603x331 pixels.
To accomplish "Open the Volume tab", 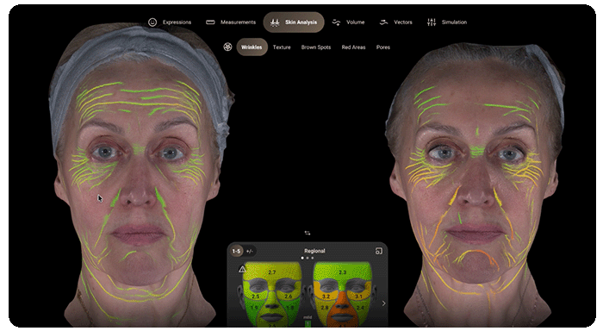I will click(x=348, y=22).
